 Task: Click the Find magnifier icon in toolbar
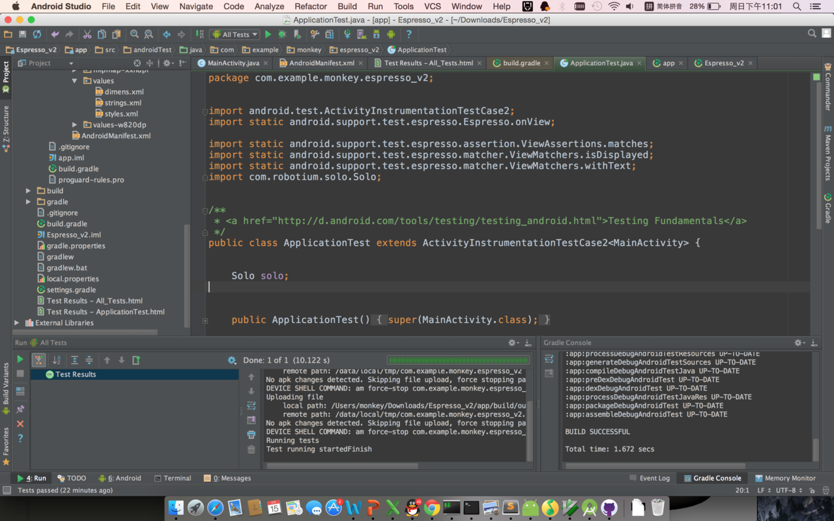coord(134,35)
